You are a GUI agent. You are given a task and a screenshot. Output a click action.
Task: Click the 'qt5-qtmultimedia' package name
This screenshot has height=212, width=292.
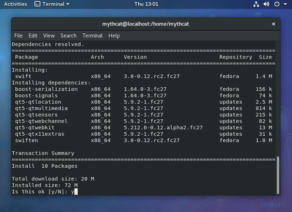click(42, 108)
